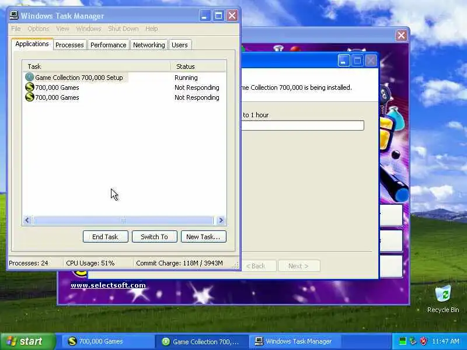Open the Help menu

tap(152, 29)
